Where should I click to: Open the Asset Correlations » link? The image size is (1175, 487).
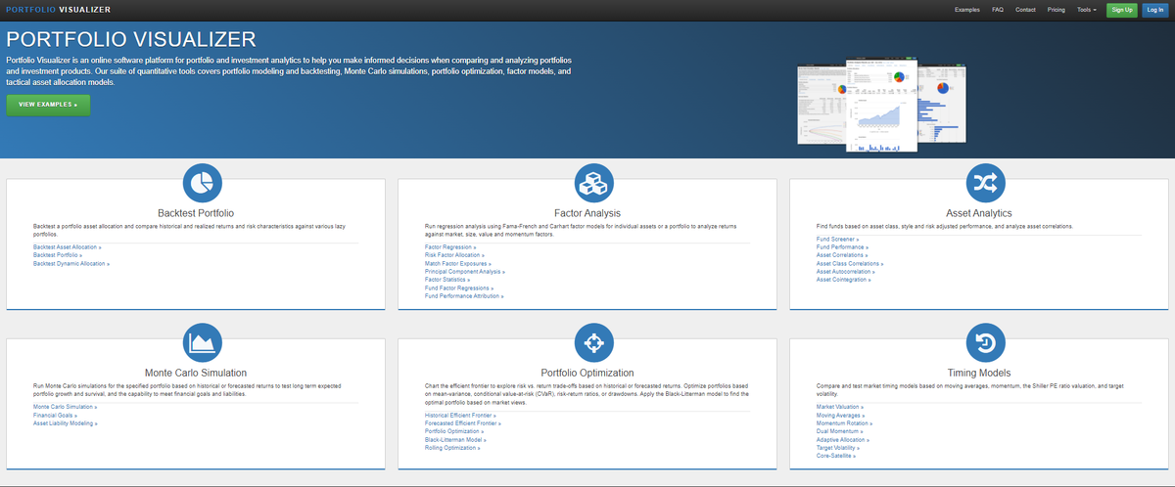coord(844,255)
